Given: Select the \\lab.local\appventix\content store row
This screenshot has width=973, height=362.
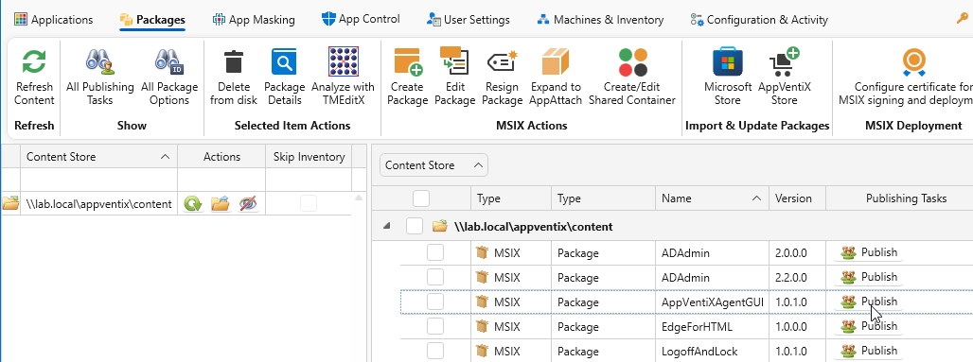Looking at the screenshot, I should (x=177, y=203).
